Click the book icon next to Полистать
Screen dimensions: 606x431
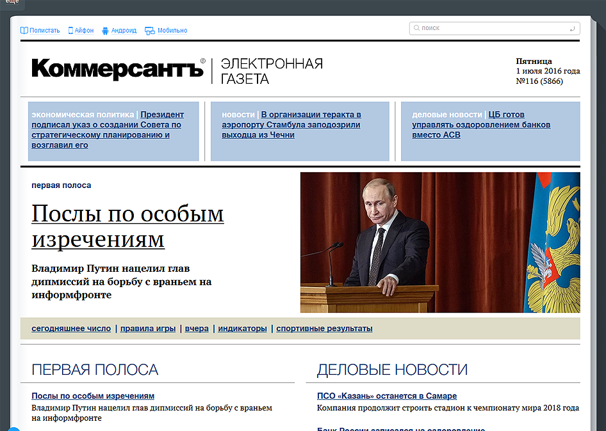pyautogui.click(x=24, y=30)
